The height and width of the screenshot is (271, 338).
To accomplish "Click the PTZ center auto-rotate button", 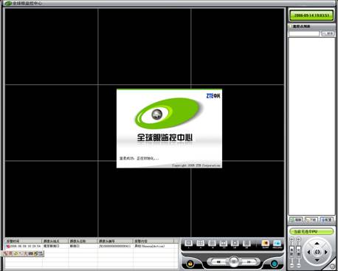I will tap(317, 252).
